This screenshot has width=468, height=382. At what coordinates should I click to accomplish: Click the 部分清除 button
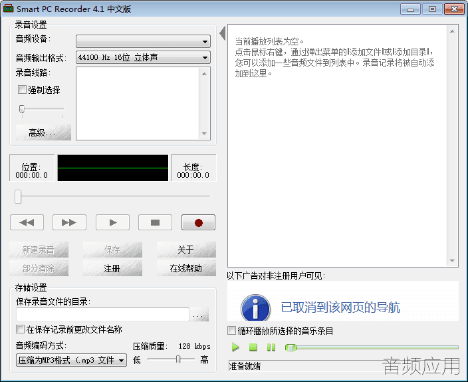point(39,268)
